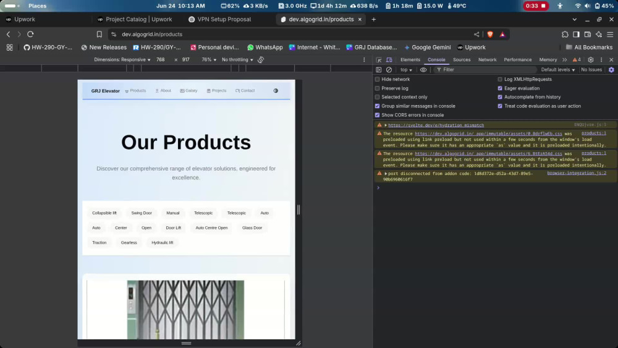Click the Brave shields icon
This screenshot has width=618, height=348.
[490, 34]
